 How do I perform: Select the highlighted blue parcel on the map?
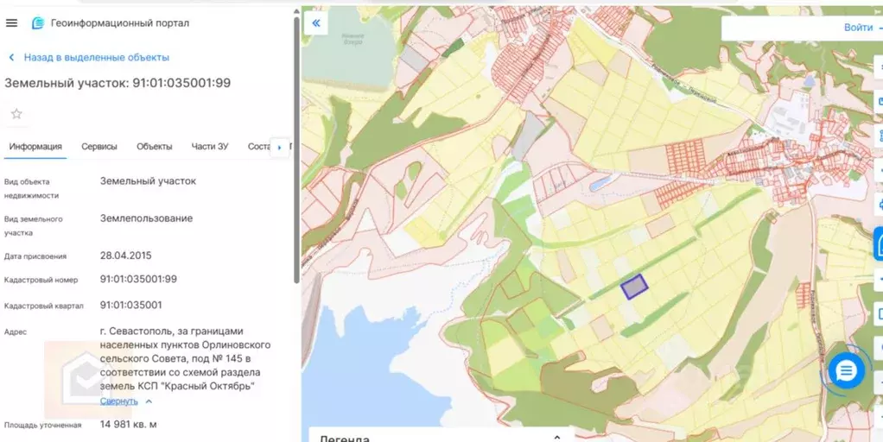(634, 286)
